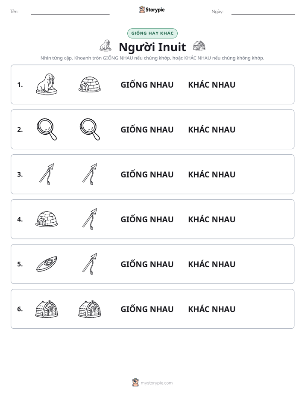Select the first magnifying glass in row 2
The image size is (305, 395).
47,129
